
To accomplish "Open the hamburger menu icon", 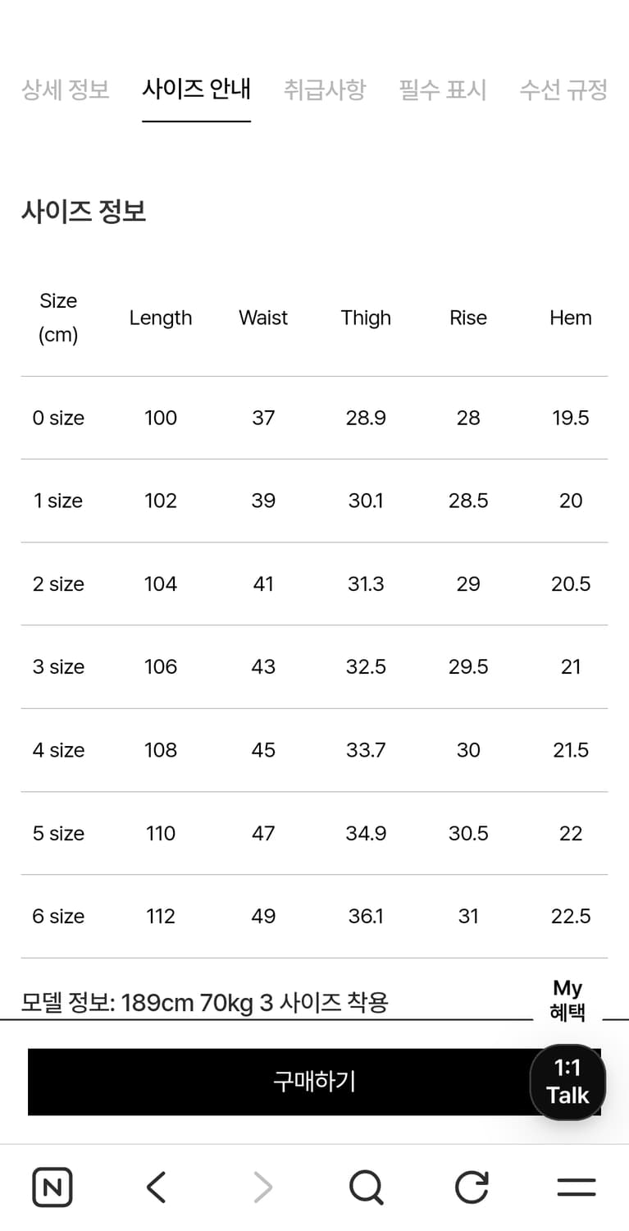I will tap(576, 1187).
